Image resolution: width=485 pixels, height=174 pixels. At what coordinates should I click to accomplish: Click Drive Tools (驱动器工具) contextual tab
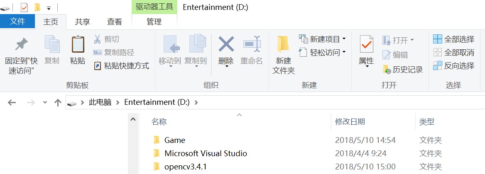pyautogui.click(x=154, y=7)
